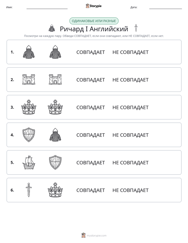Click the crown icon in row 6
The width and height of the screenshot is (188, 243).
point(55,190)
